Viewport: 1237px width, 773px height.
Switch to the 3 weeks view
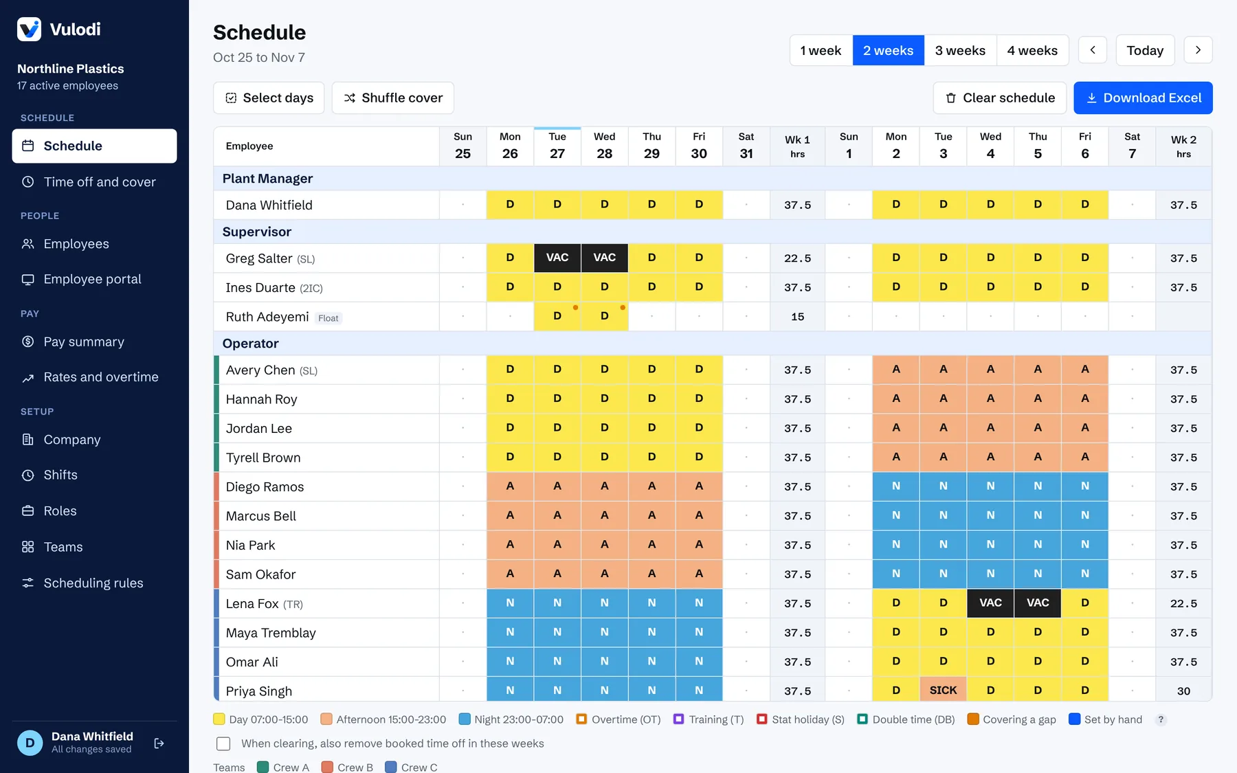click(x=960, y=50)
